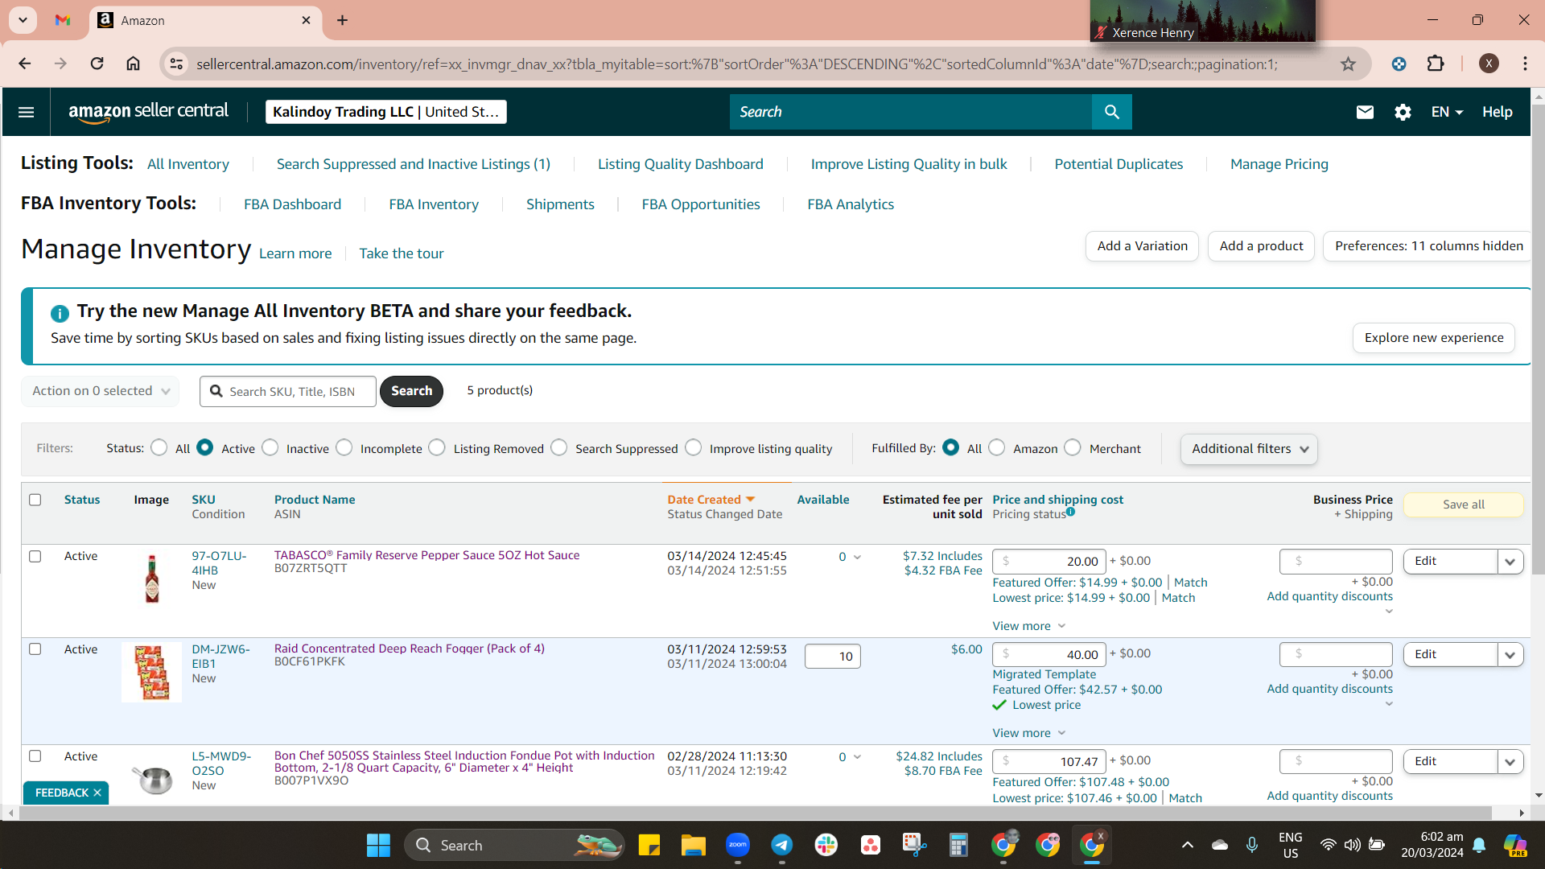Open the EN language dropdown

point(1447,112)
